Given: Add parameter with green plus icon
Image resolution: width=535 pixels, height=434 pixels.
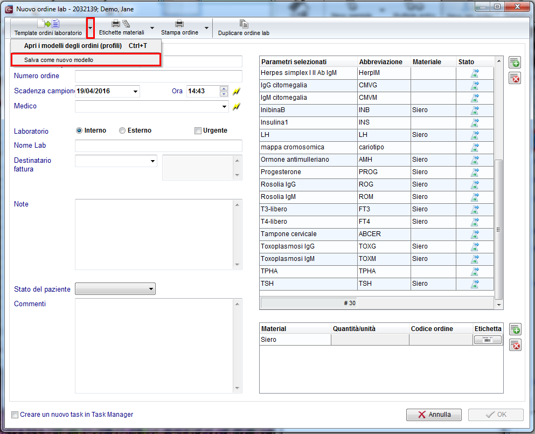Looking at the screenshot, I should click(x=515, y=63).
